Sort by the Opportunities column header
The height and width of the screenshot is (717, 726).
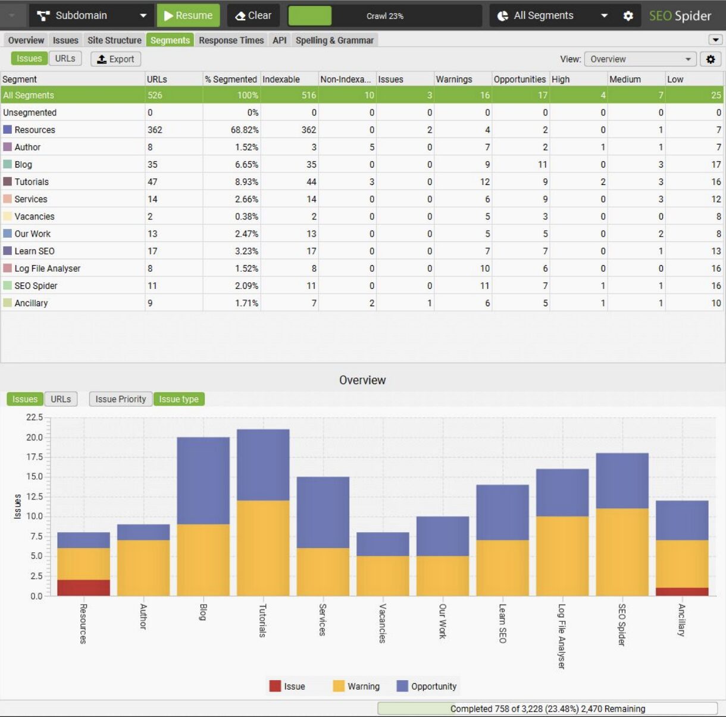point(520,79)
